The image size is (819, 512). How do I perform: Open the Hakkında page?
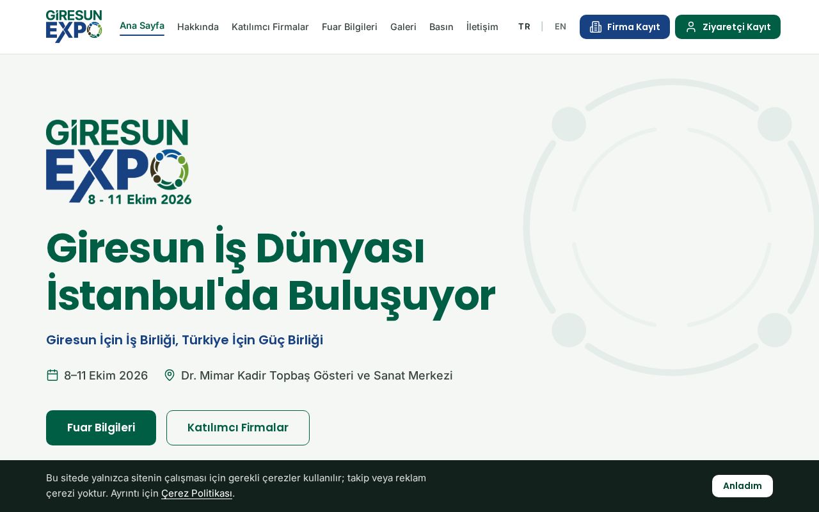(x=198, y=27)
